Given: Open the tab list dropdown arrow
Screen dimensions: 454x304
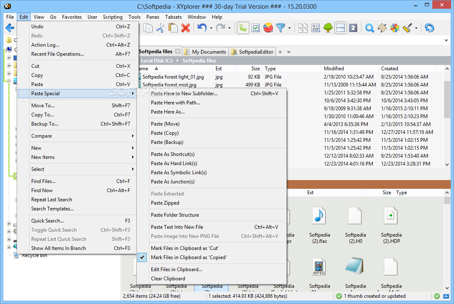Looking at the screenshot, I should point(288,52).
